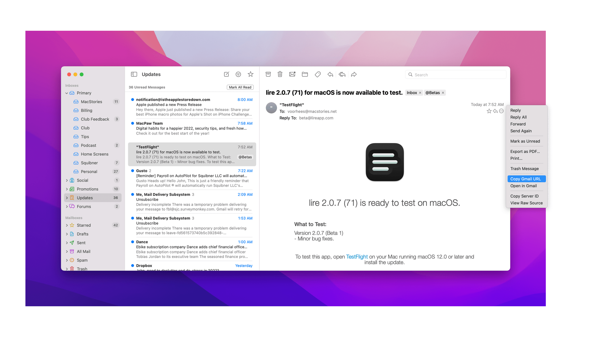The width and height of the screenshot is (599, 337).
Task: Click the Move to folder icon in toolbar
Action: pyautogui.click(x=304, y=75)
